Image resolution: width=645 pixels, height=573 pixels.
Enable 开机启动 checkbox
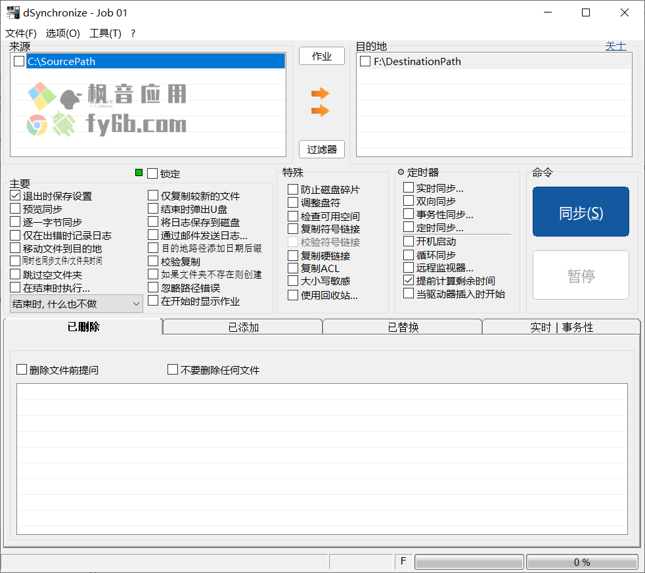tap(409, 241)
